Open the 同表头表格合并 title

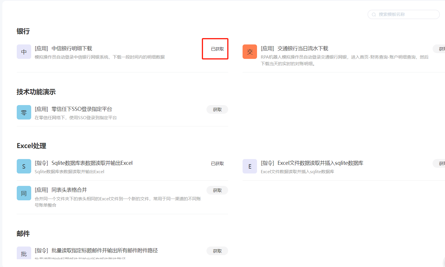tap(69, 190)
